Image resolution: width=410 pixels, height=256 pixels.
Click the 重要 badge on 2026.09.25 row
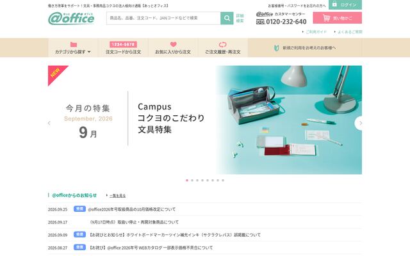(79, 209)
